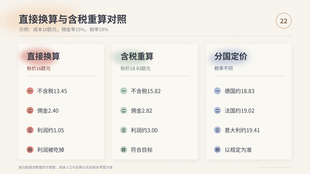Click the red label 标价16欧元

39,69
